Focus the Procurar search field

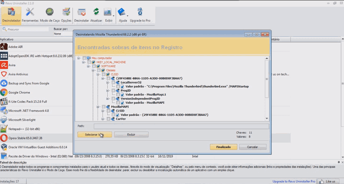coord(25,29)
